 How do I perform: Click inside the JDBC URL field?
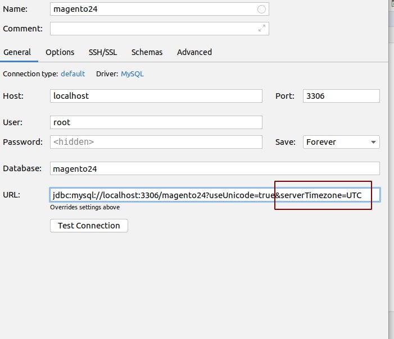(215, 195)
